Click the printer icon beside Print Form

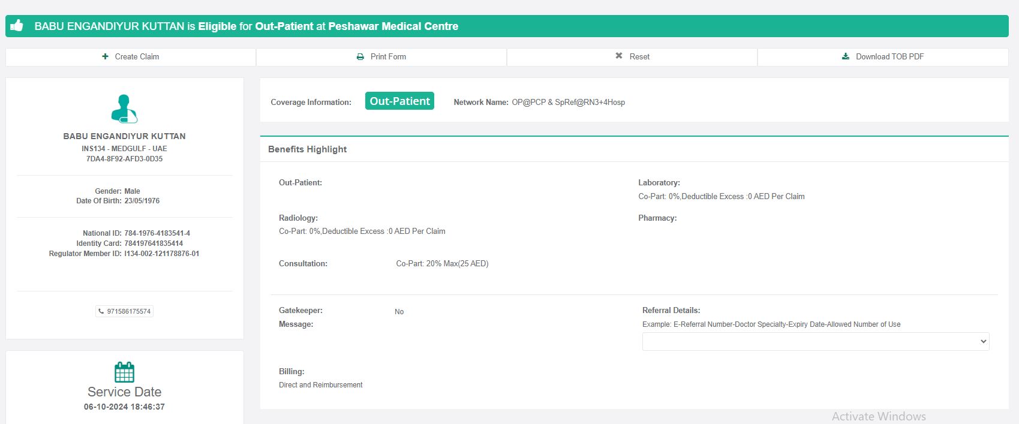click(360, 57)
